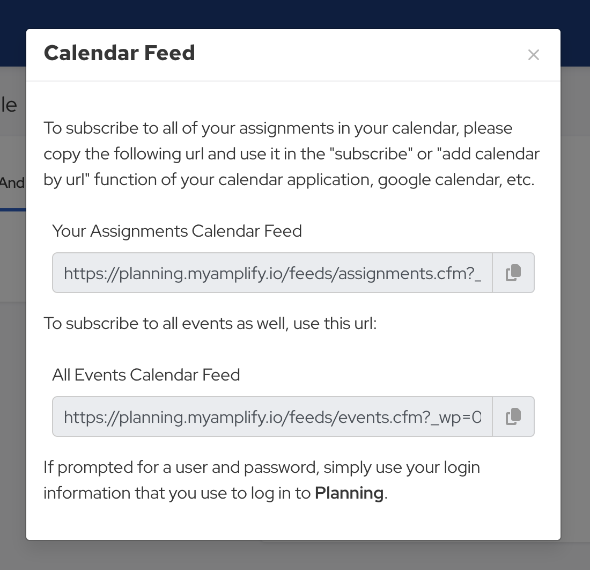The width and height of the screenshot is (590, 570).
Task: Click the 'To subscribe to all of your assignments' line
Action: tap(278, 128)
